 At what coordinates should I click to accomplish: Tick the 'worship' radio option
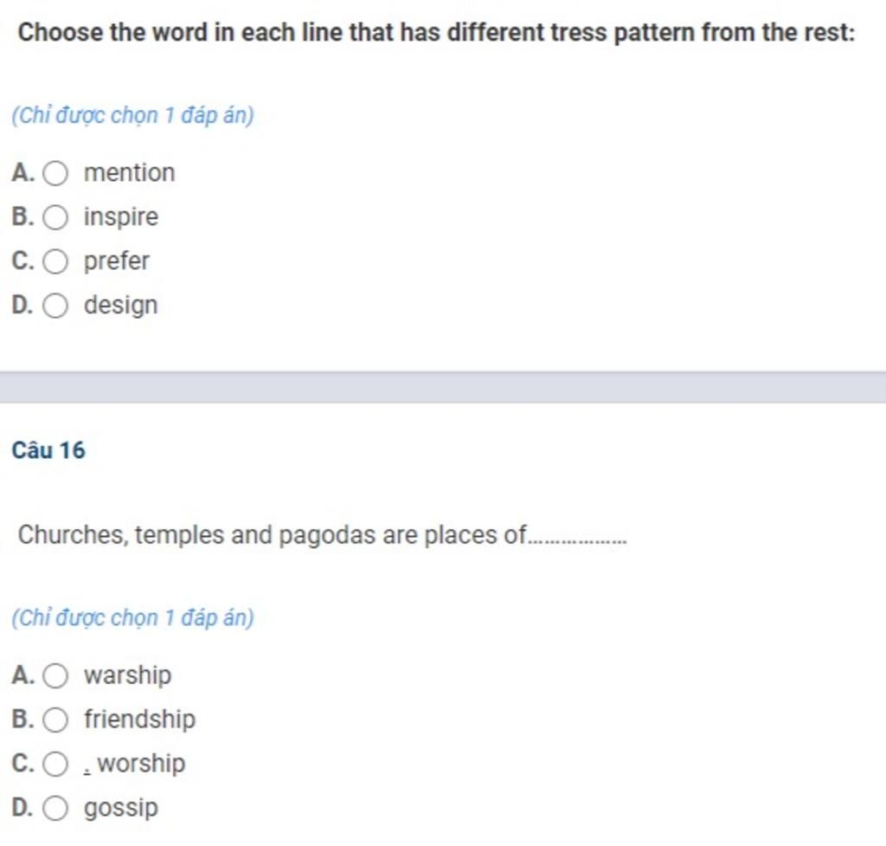(55, 764)
